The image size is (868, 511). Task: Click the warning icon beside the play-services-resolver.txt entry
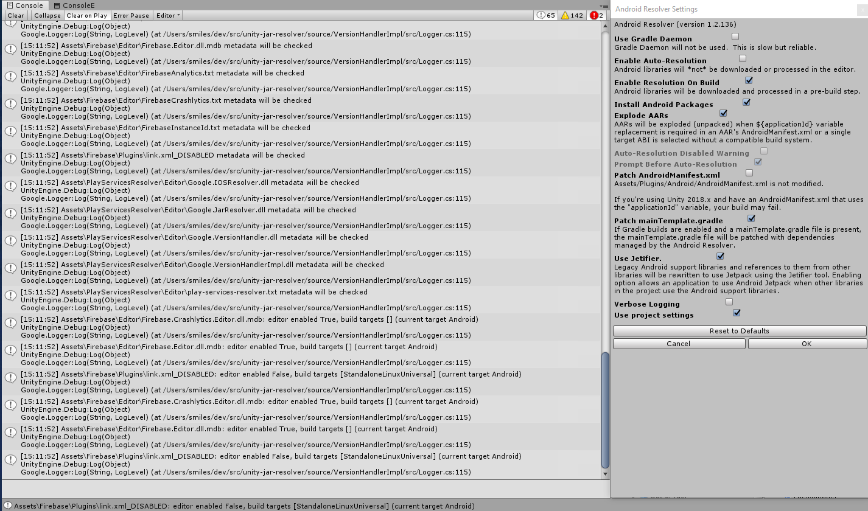10,296
